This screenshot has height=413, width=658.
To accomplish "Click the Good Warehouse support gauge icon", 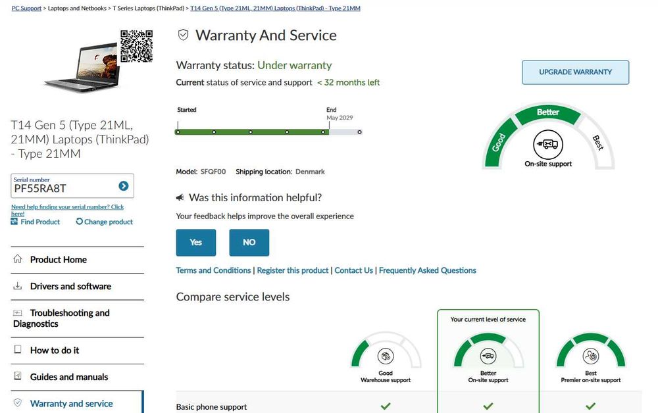I will (x=386, y=356).
